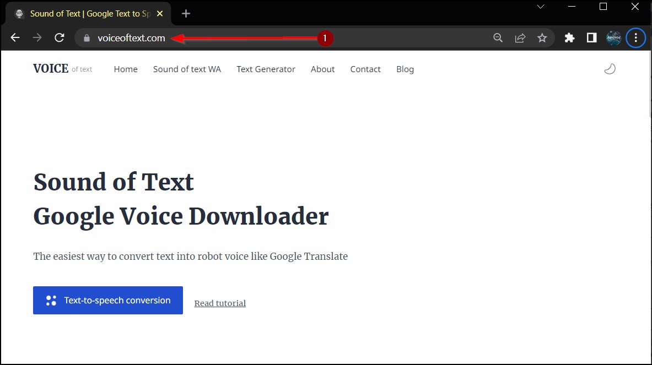Click the browser forward arrow
Viewport: 652px width, 365px height.
(37, 38)
